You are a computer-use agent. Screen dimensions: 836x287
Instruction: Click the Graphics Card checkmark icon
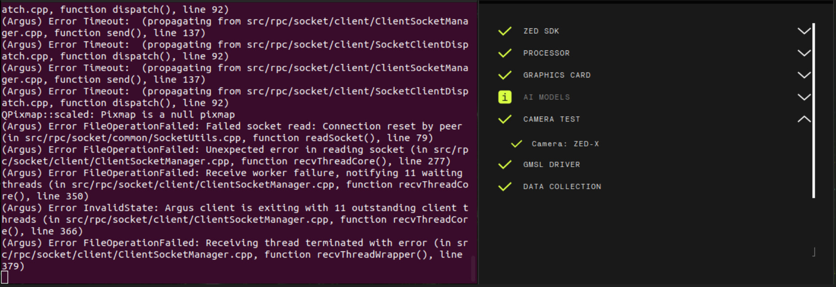[x=505, y=75]
